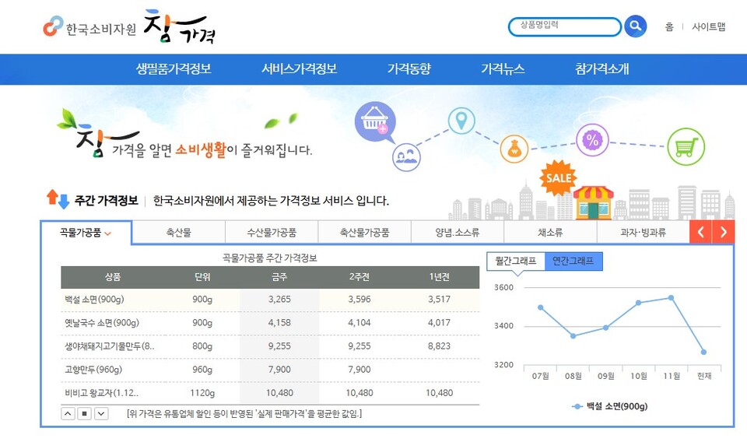Image resolution: width=747 pixels, height=442 pixels.
Task: Open 서비스가격정보 menu
Action: [299, 69]
